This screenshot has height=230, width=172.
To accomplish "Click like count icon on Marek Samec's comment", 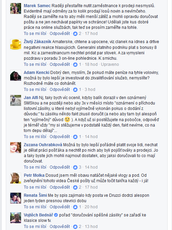I will pyautogui.click(x=75, y=34).
